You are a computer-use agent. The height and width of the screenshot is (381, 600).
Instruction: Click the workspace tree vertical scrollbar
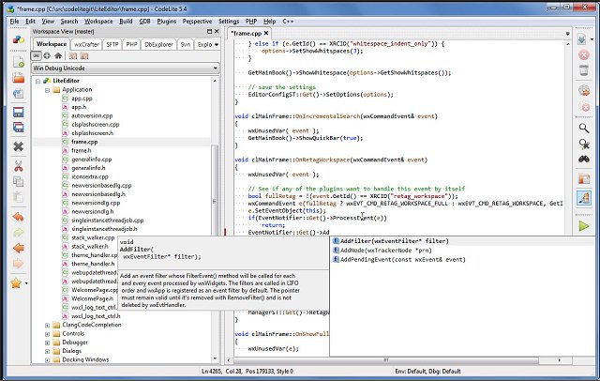pos(217,188)
